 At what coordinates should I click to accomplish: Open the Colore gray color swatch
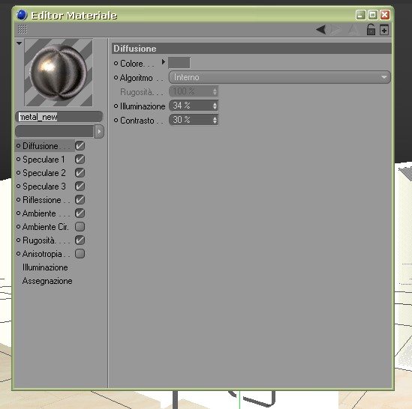179,63
